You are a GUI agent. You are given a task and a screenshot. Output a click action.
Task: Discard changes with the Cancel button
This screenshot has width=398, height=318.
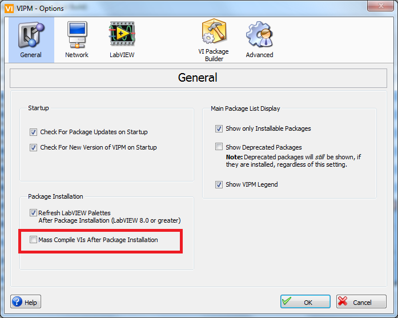click(x=361, y=301)
